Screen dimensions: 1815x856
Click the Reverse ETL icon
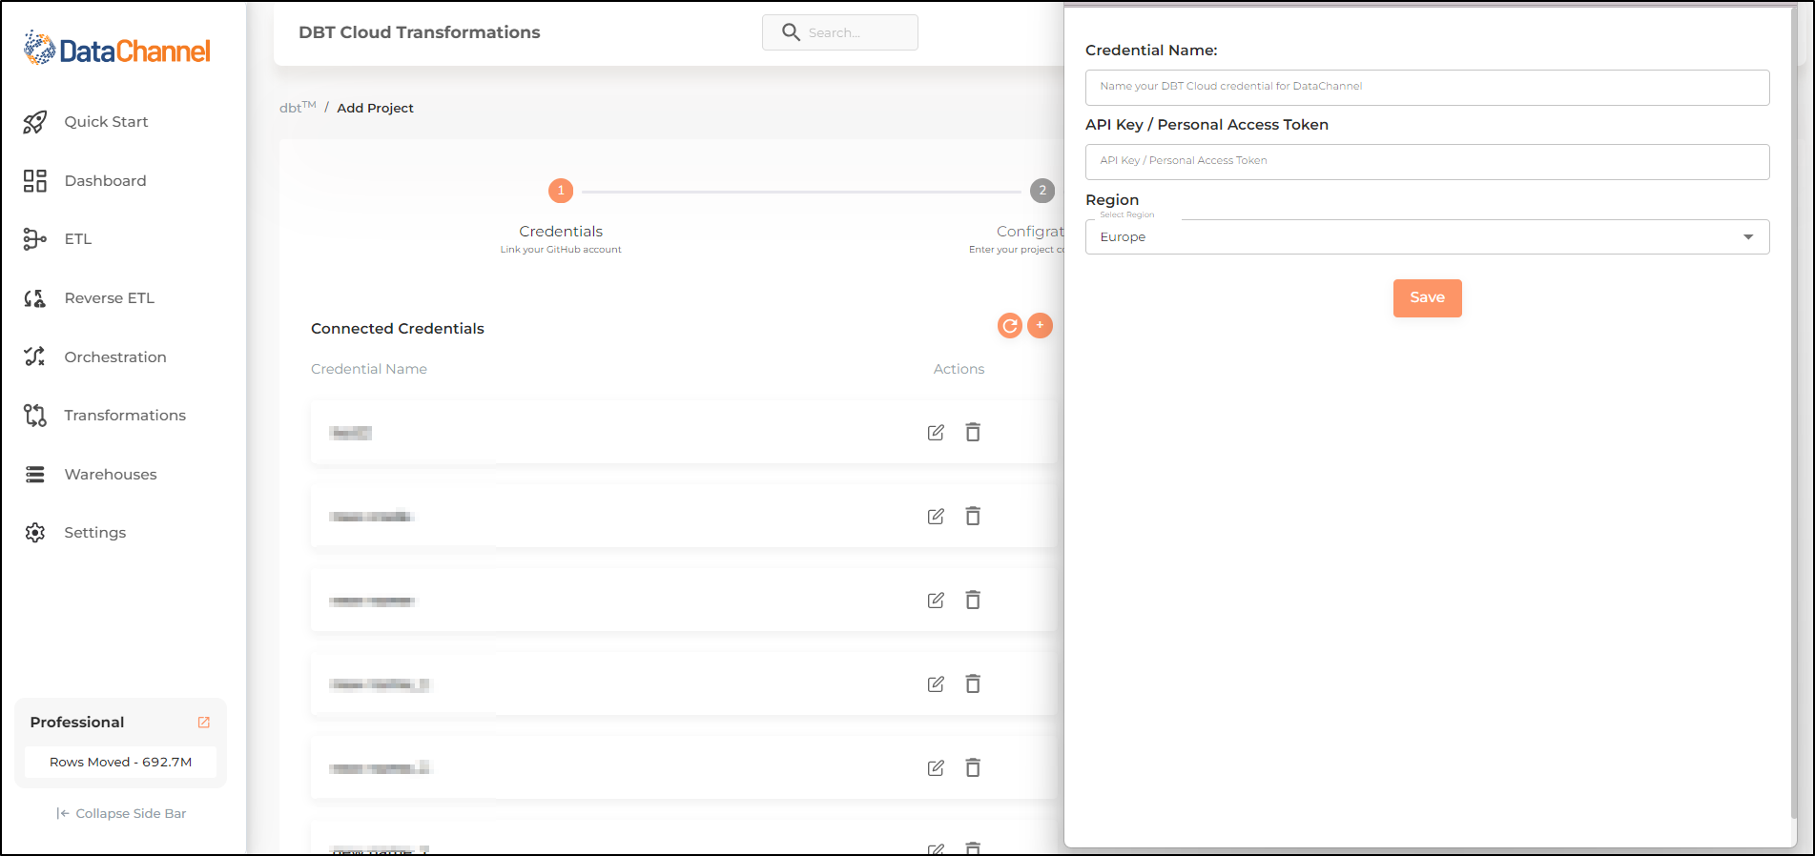[x=35, y=298]
